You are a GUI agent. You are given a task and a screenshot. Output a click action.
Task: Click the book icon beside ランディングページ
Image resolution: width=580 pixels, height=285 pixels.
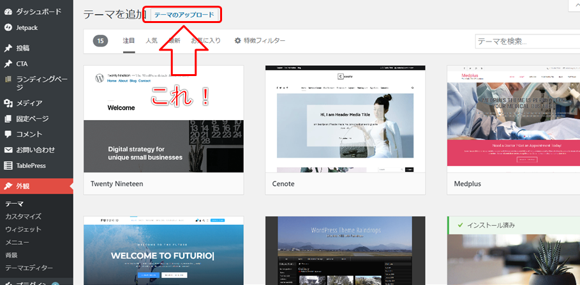[x=8, y=79]
